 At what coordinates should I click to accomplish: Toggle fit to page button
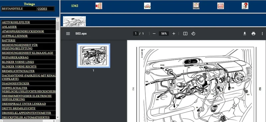click(x=185, y=34)
